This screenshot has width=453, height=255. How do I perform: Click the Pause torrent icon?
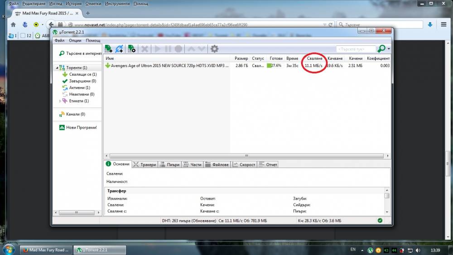point(168,49)
